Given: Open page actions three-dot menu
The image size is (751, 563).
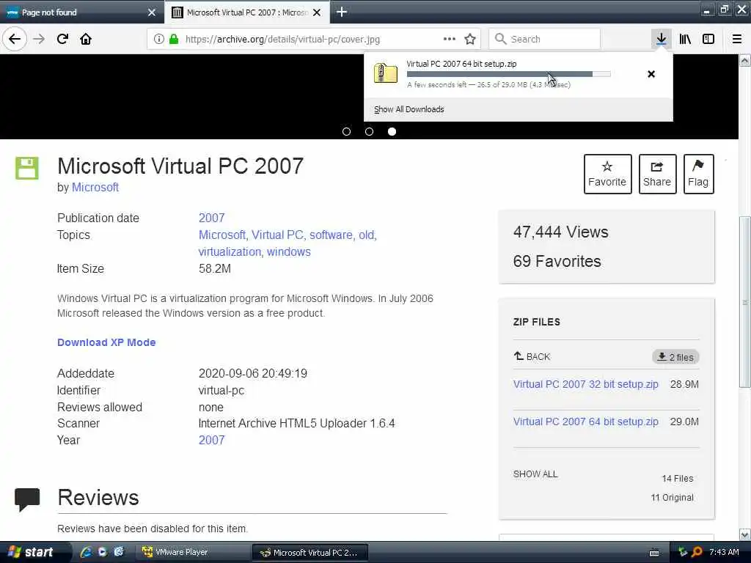Looking at the screenshot, I should (450, 39).
